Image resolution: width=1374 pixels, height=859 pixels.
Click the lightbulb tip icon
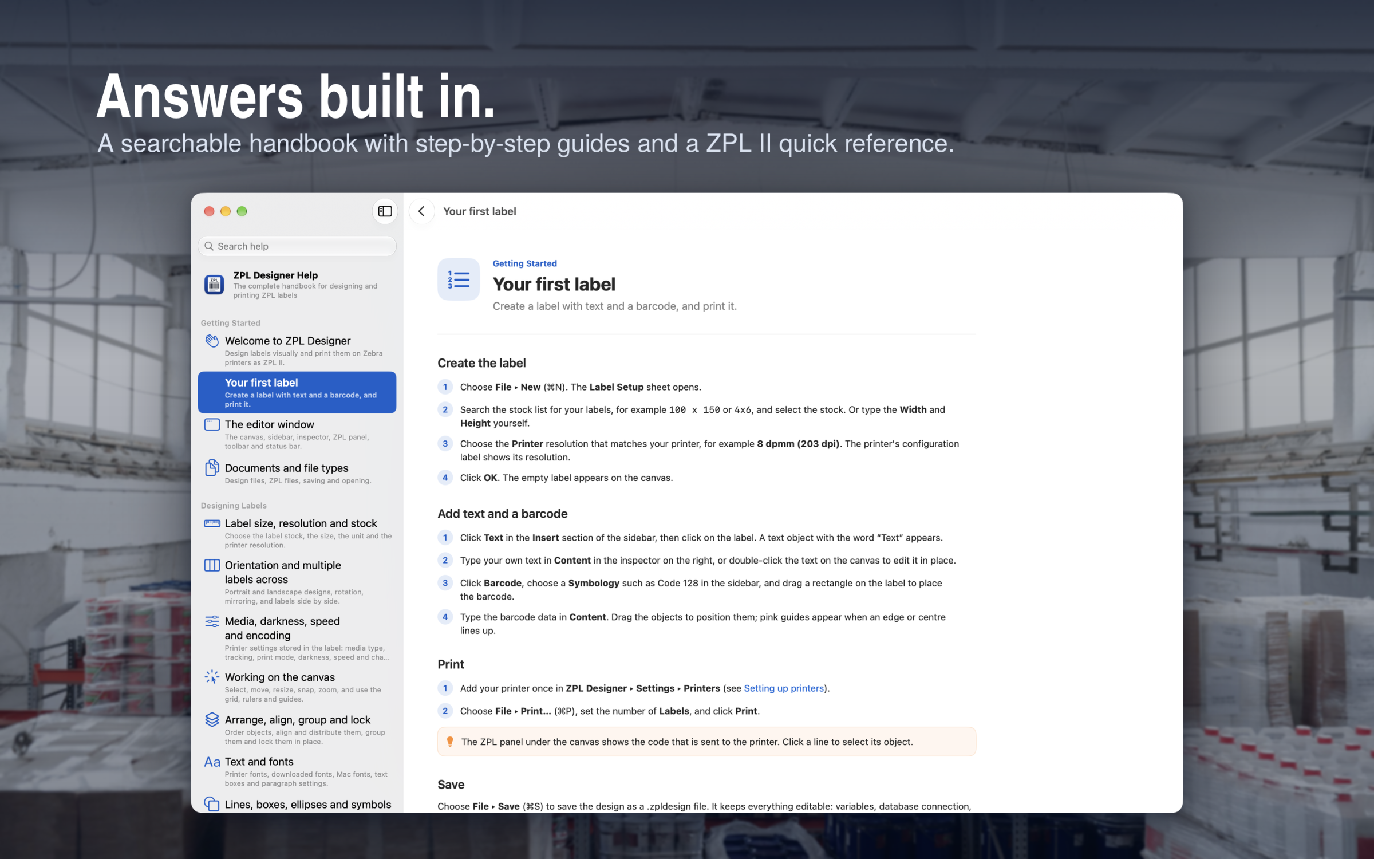point(450,742)
